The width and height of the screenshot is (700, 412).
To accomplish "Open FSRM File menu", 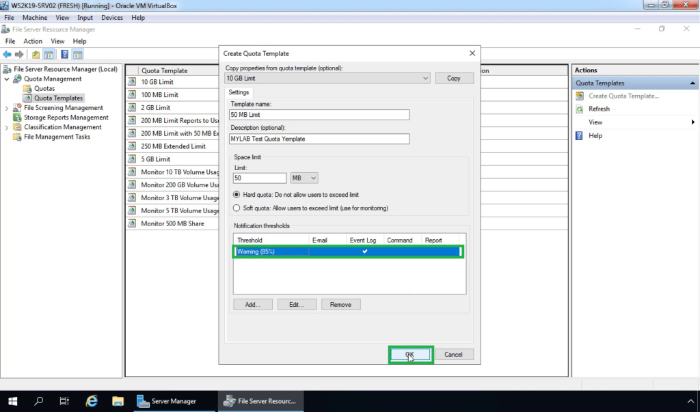I will [x=10, y=41].
